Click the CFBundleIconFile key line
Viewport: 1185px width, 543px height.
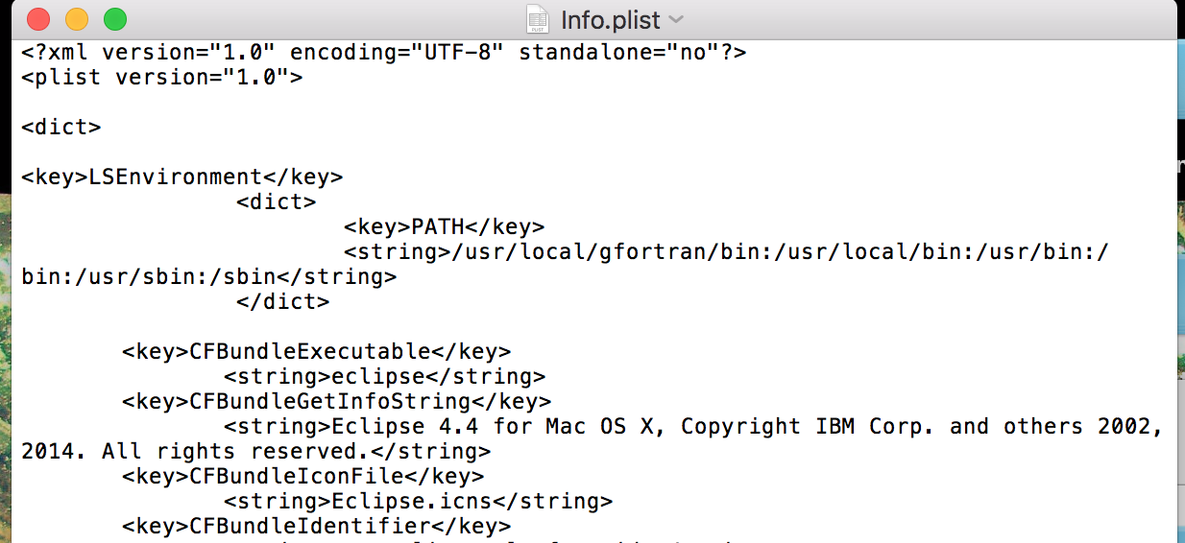click(302, 476)
